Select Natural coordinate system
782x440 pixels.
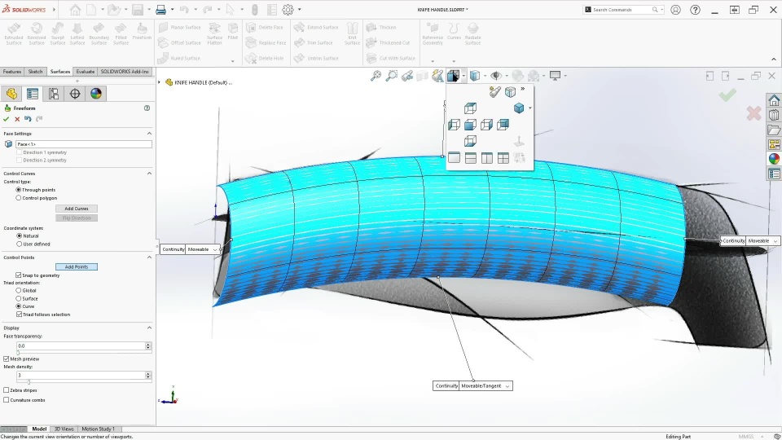(19, 235)
